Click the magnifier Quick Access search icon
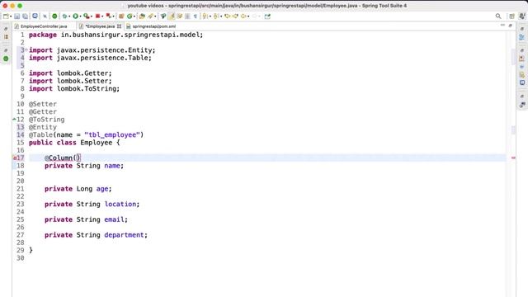Image resolution: width=528 pixels, height=297 pixels. pyautogui.click(x=498, y=16)
